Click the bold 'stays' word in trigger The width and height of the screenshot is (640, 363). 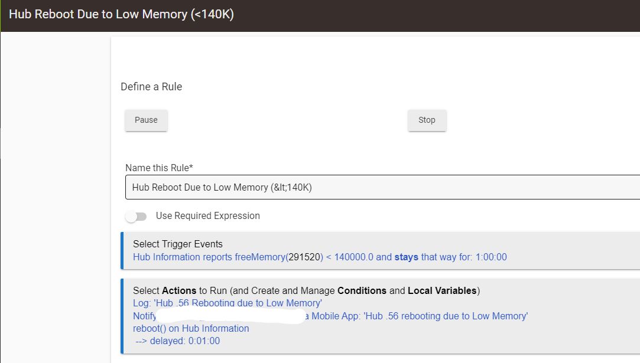coord(406,257)
